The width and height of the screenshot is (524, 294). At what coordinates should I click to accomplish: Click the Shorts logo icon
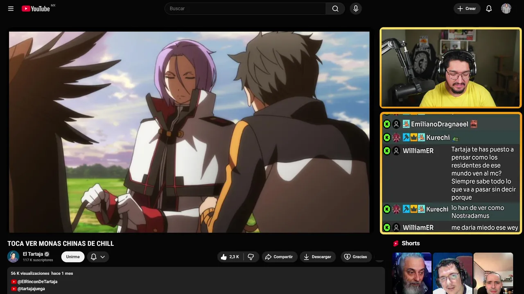coord(396,243)
